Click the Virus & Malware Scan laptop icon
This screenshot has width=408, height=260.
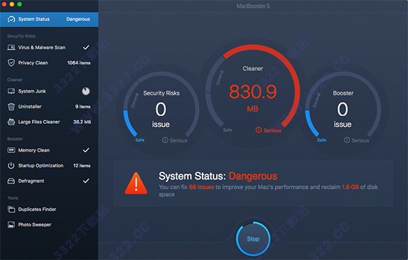tap(11, 48)
